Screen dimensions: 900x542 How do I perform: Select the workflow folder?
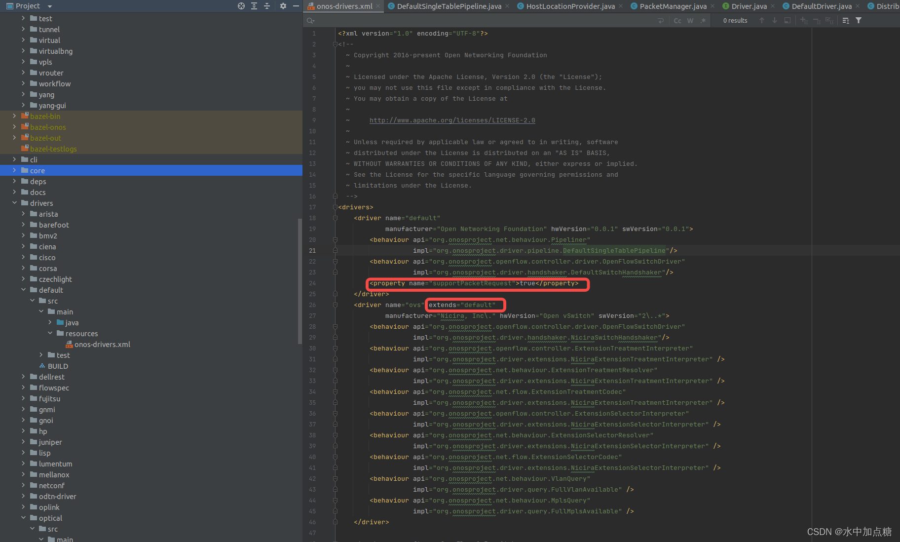click(x=54, y=84)
